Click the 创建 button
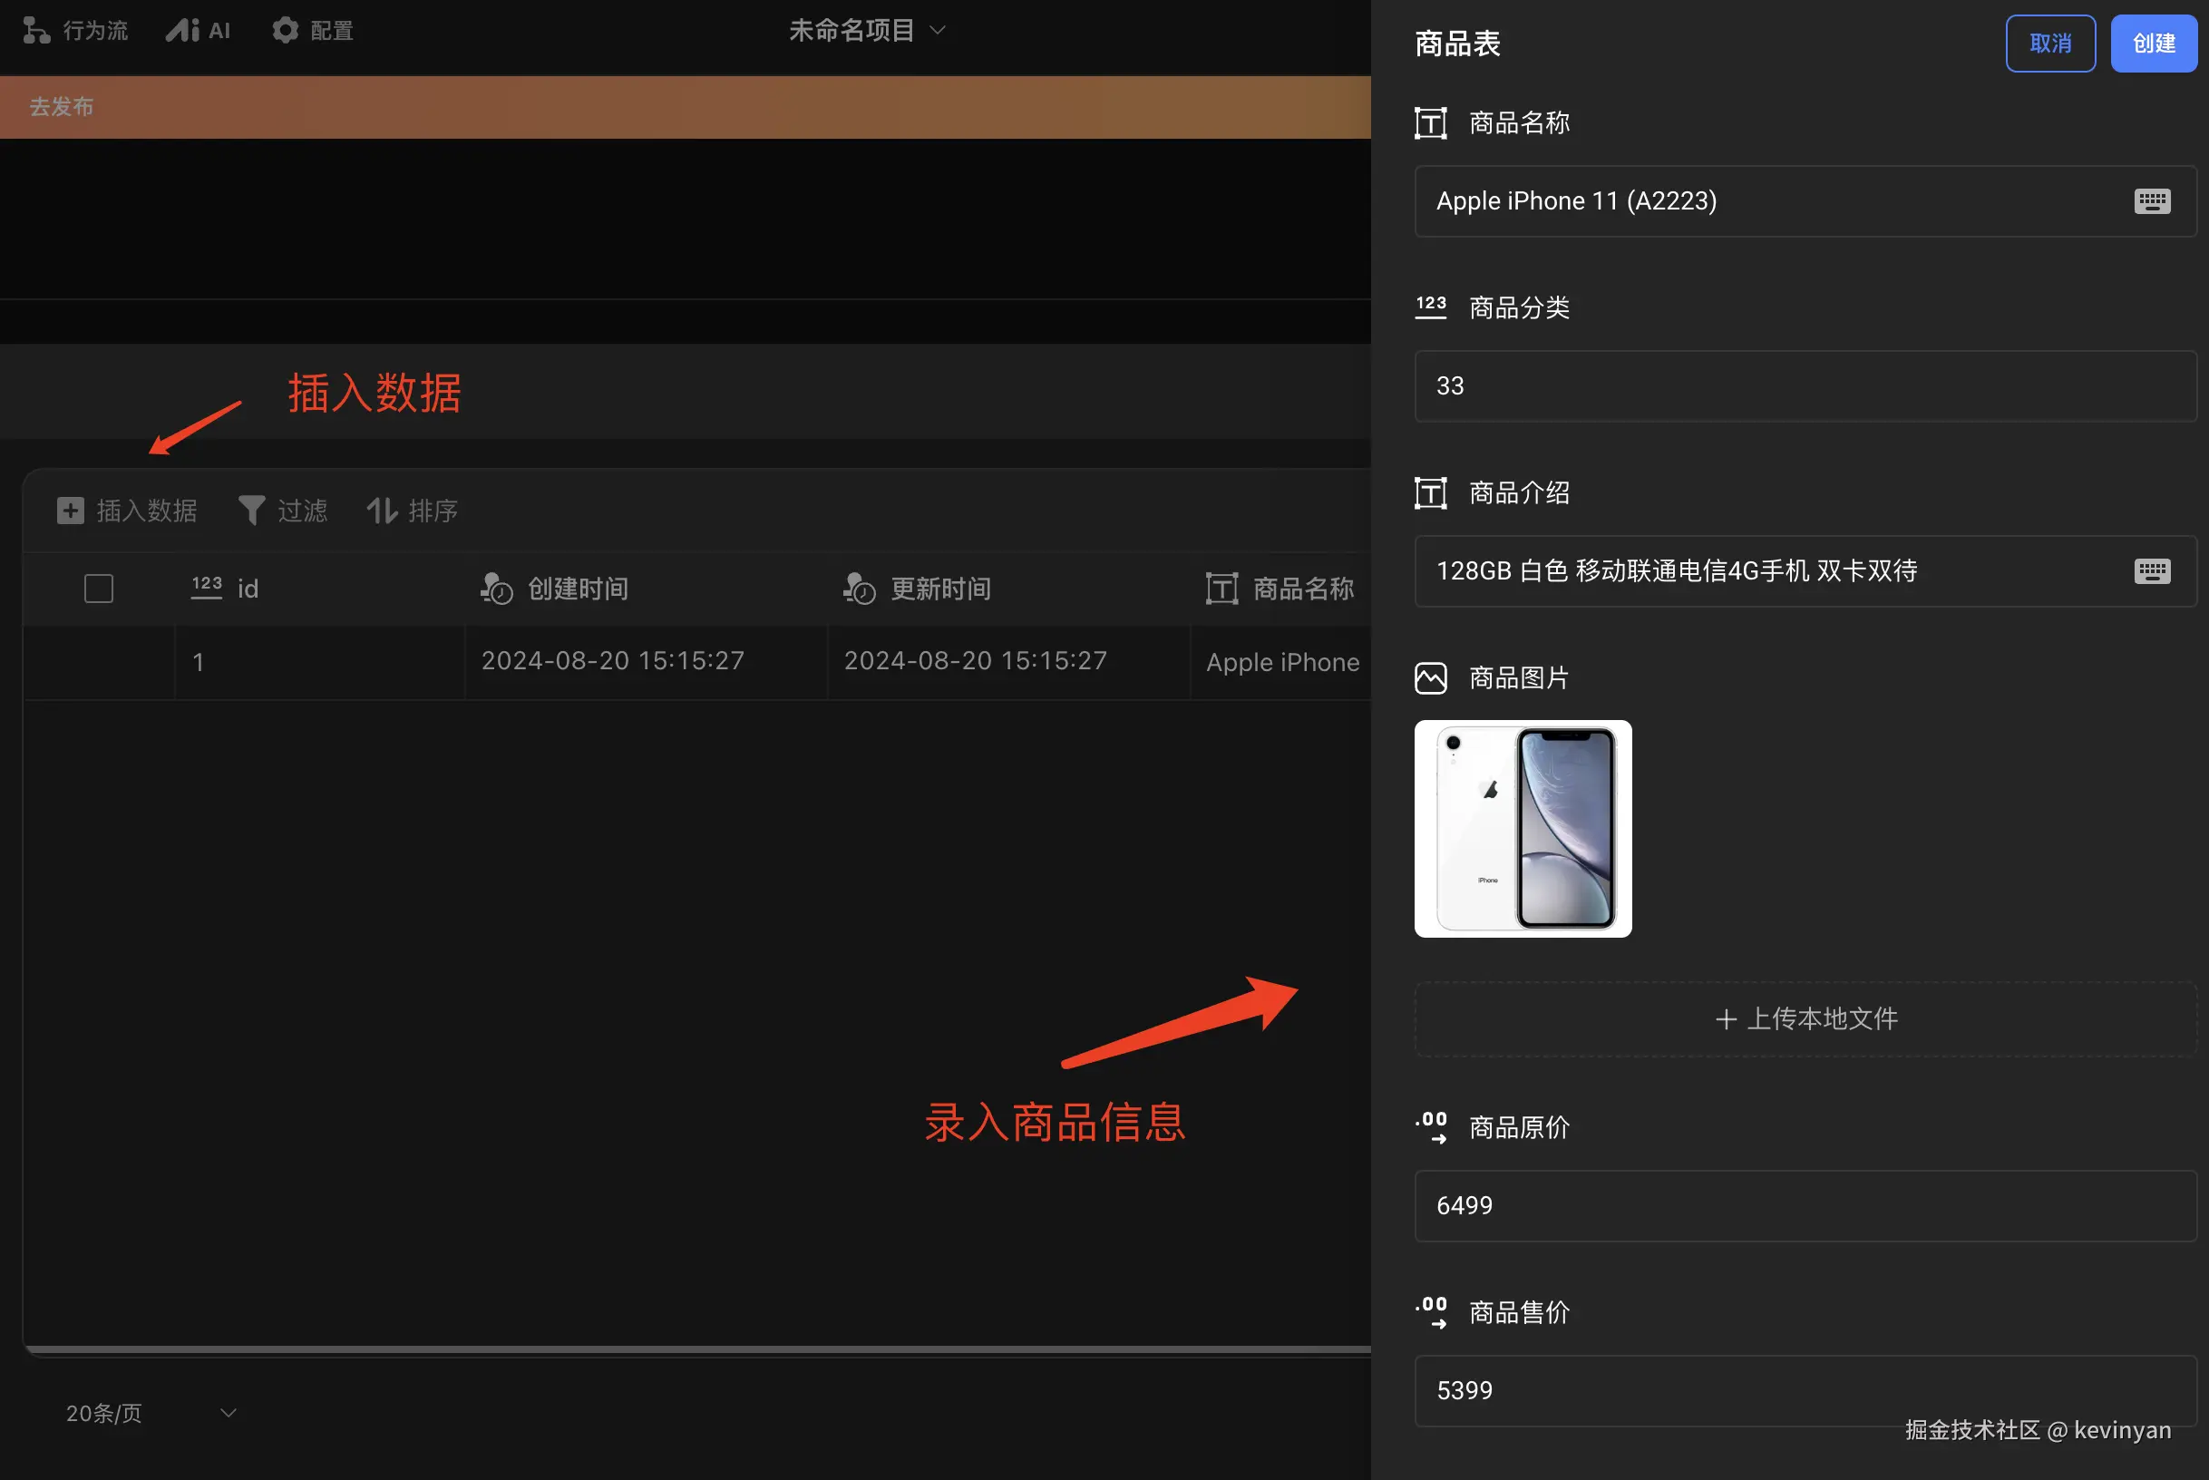The image size is (2209, 1480). click(x=2154, y=44)
